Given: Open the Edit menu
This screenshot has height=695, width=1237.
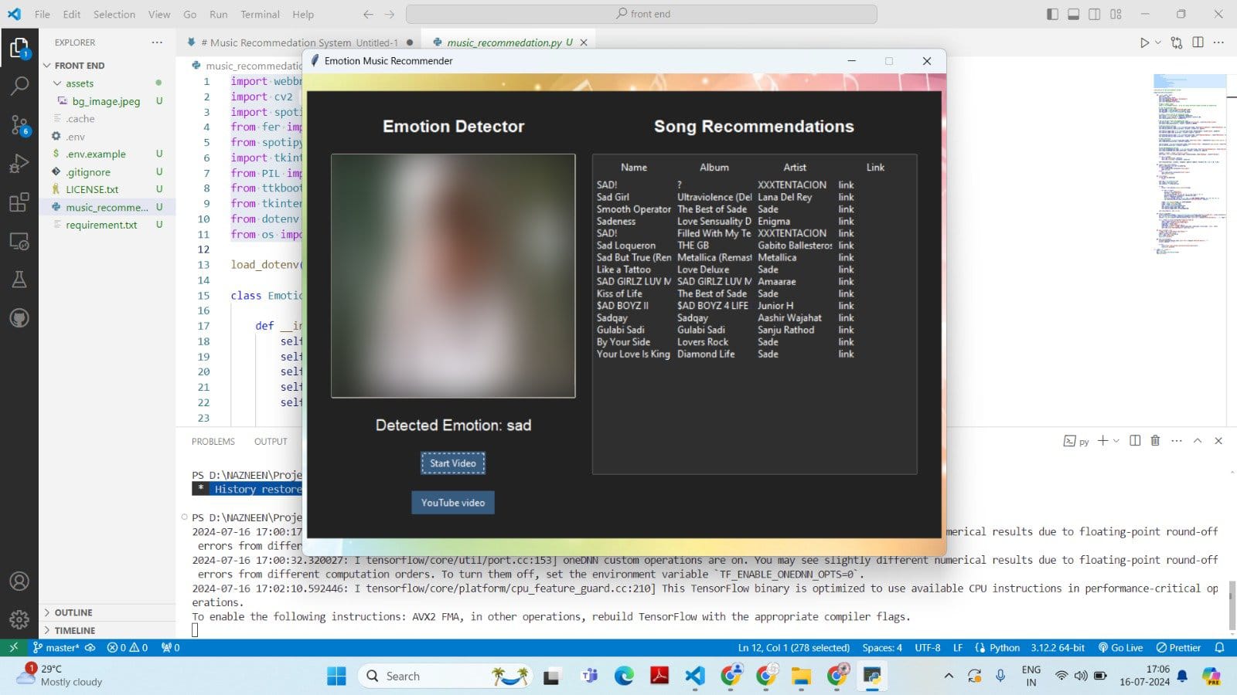Looking at the screenshot, I should click(x=72, y=14).
